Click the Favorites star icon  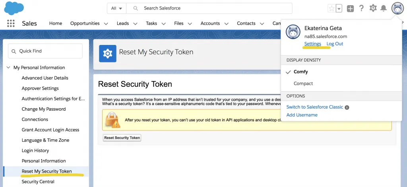(331, 8)
